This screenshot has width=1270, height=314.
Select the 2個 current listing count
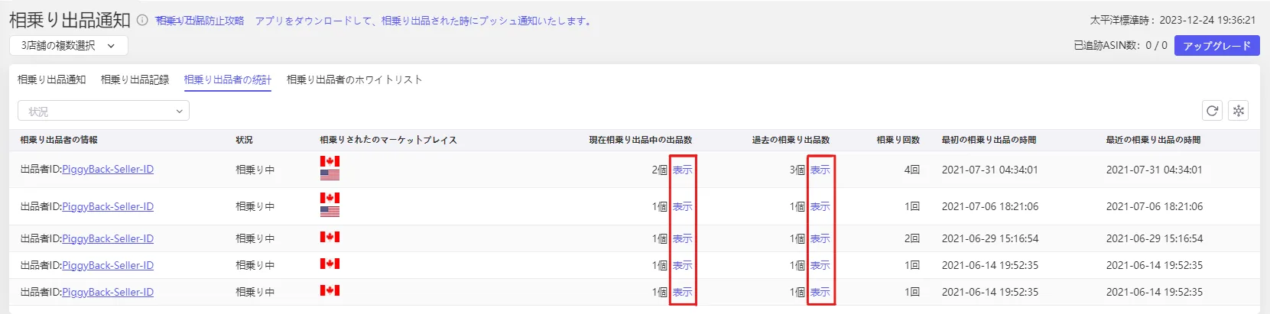660,170
